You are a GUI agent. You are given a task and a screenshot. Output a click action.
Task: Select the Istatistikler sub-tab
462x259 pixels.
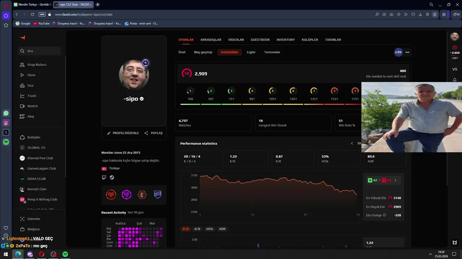pos(230,52)
